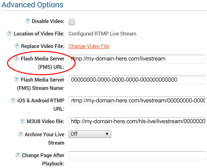Open the Archive Your Live Stream dropdown
Image resolution: width=207 pixels, height=168 pixels.
click(x=90, y=134)
